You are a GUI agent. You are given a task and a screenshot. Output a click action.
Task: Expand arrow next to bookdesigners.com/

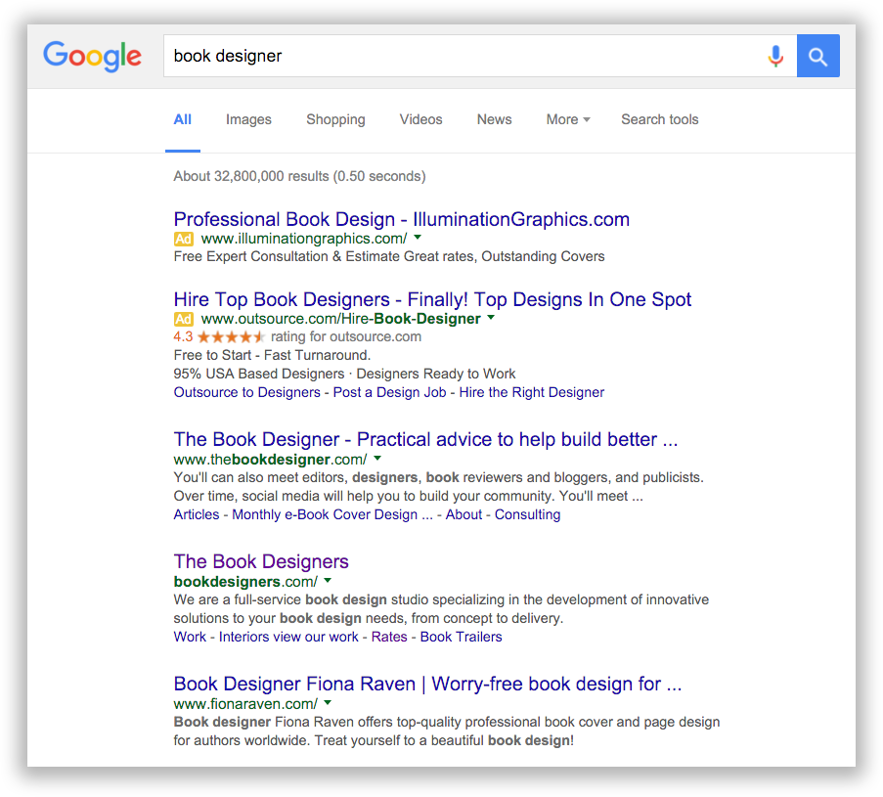click(328, 580)
